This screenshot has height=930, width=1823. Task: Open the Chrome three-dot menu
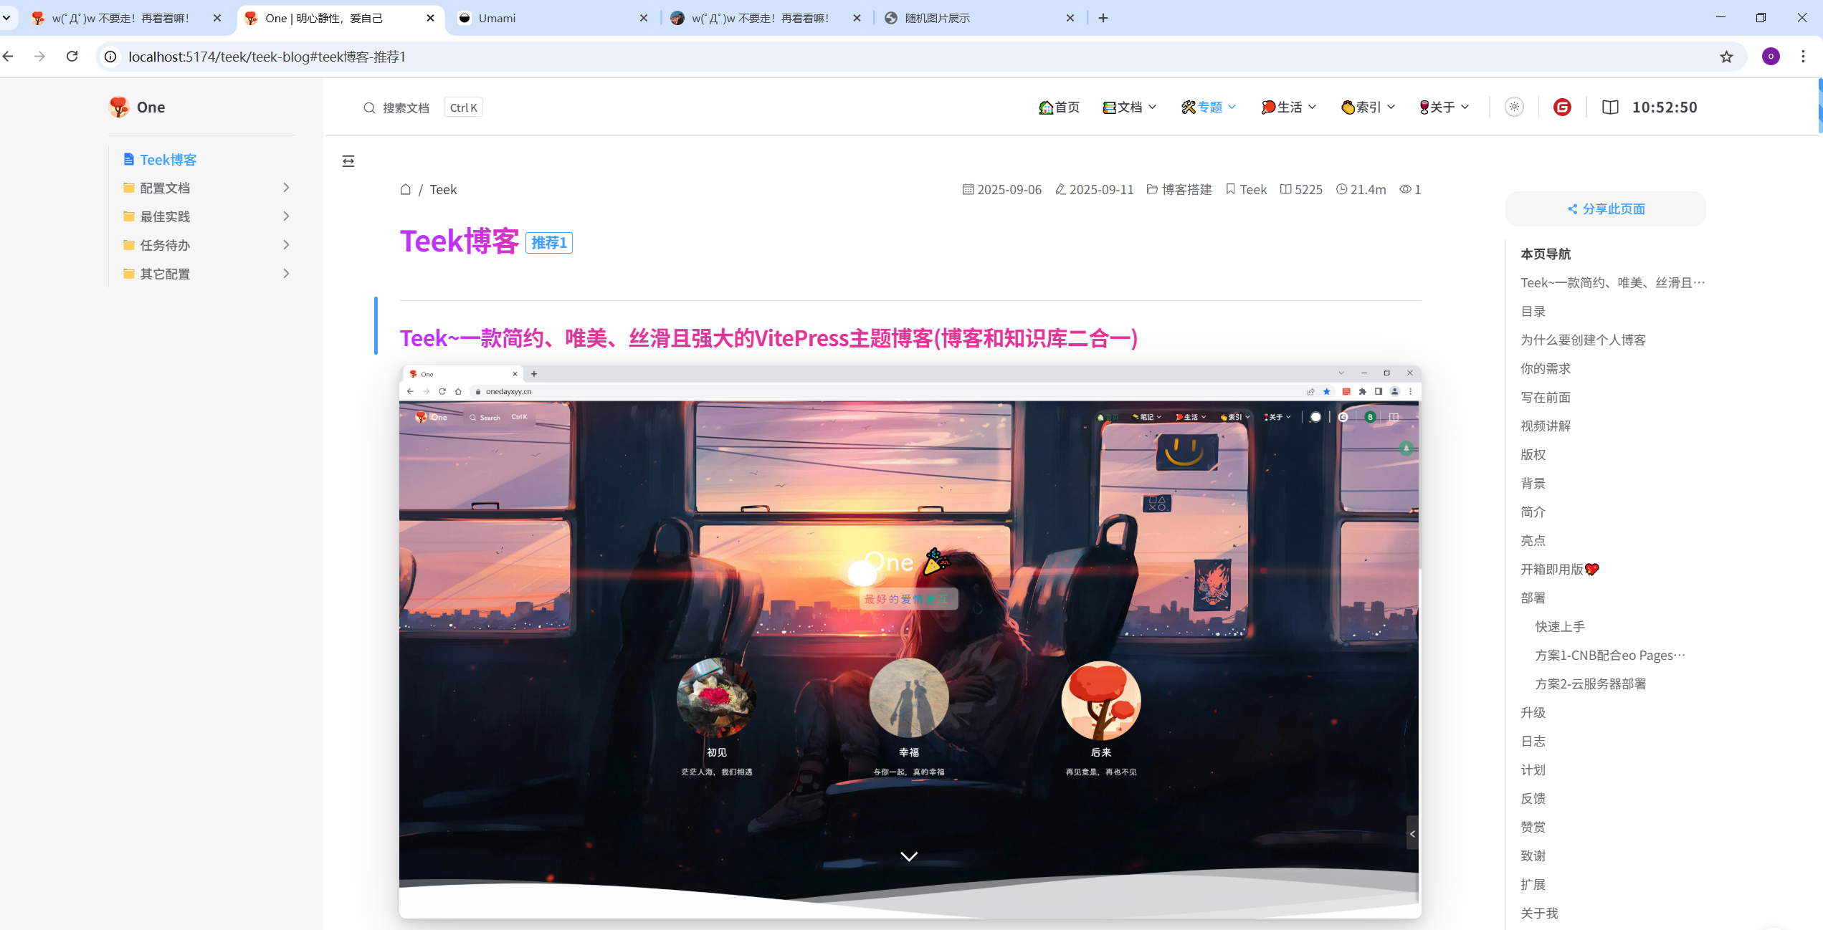pos(1803,57)
